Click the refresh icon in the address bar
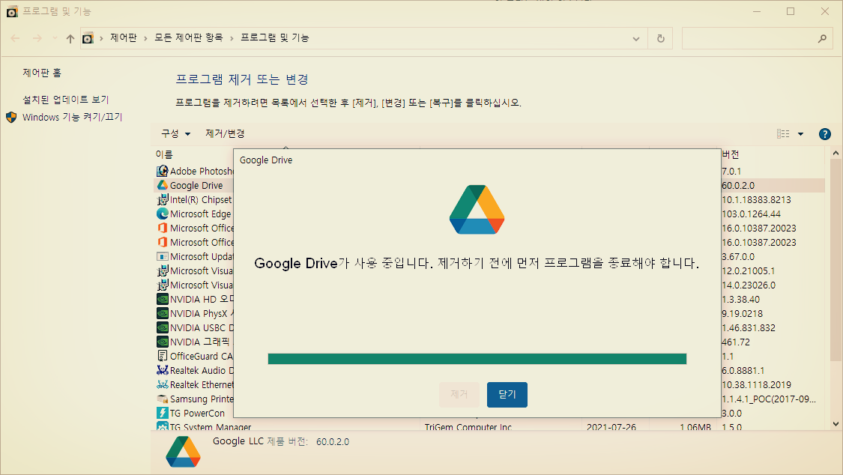This screenshot has width=843, height=475. click(661, 38)
